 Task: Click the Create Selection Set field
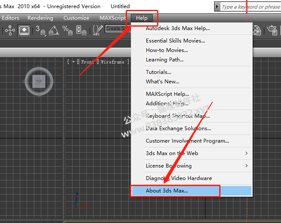[x=118, y=28]
